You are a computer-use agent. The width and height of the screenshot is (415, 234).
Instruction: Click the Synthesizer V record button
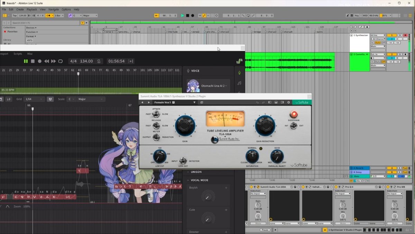click(x=39, y=61)
